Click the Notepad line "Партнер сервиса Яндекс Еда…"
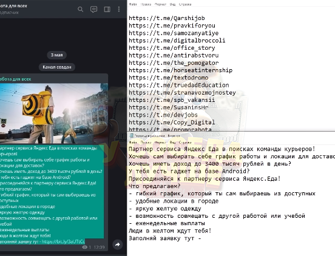 (x=222, y=149)
